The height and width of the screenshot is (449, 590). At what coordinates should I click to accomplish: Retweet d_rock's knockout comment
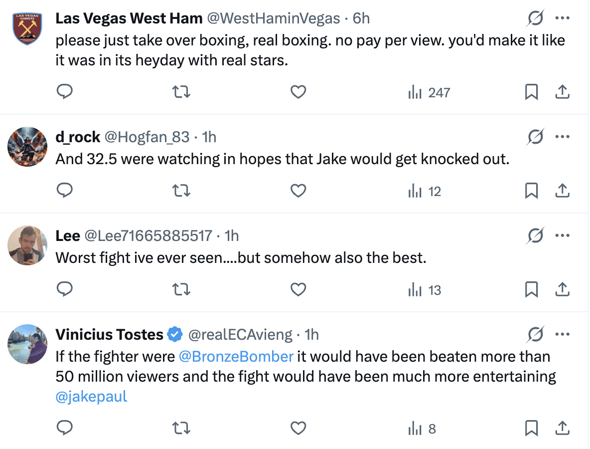point(181,191)
